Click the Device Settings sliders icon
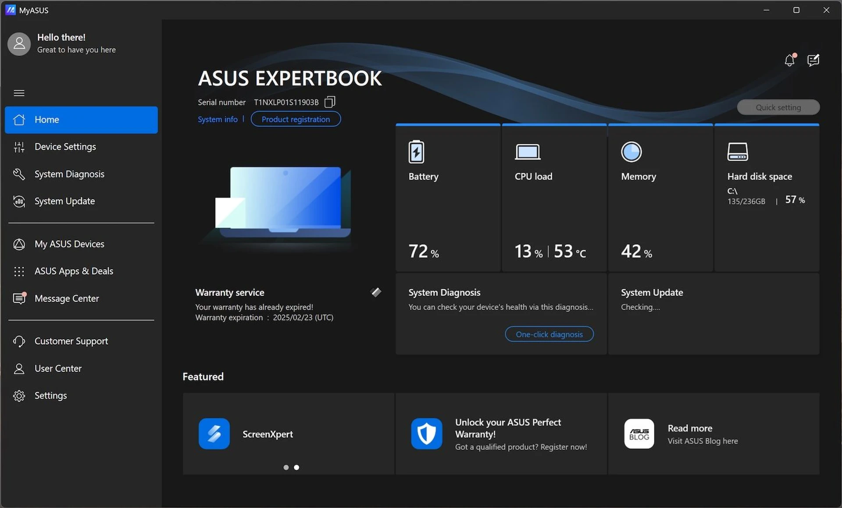Image resolution: width=842 pixels, height=508 pixels. (x=19, y=147)
